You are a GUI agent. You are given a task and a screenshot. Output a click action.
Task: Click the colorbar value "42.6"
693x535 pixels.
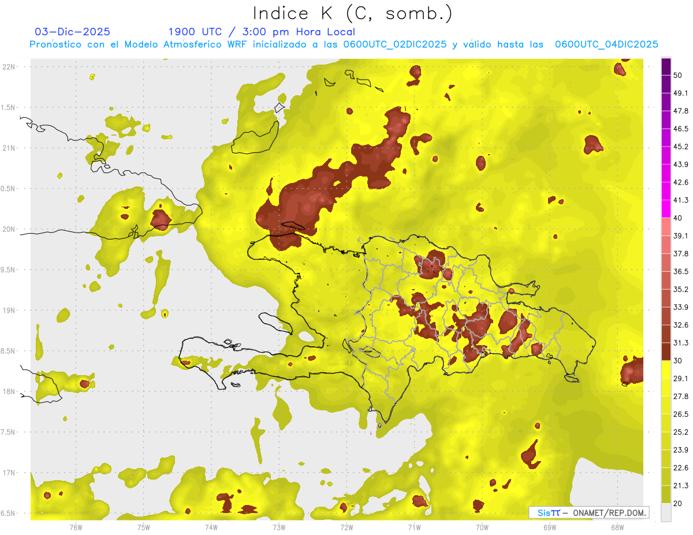(681, 182)
